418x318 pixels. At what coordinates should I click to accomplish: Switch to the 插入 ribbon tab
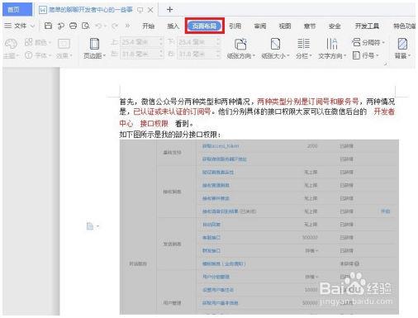point(173,26)
